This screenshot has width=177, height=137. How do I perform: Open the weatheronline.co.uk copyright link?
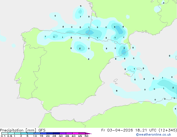pyautogui.click(x=154, y=134)
